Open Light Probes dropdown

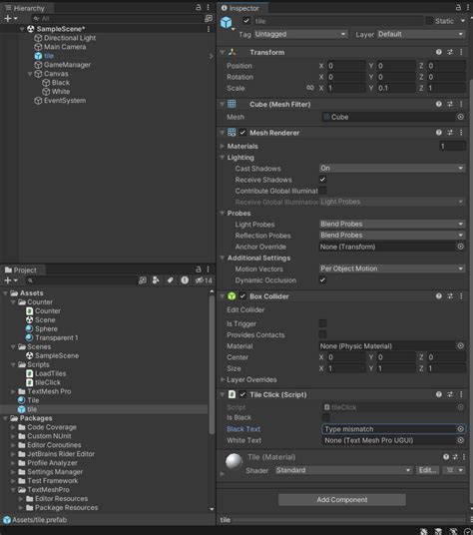[x=392, y=224]
